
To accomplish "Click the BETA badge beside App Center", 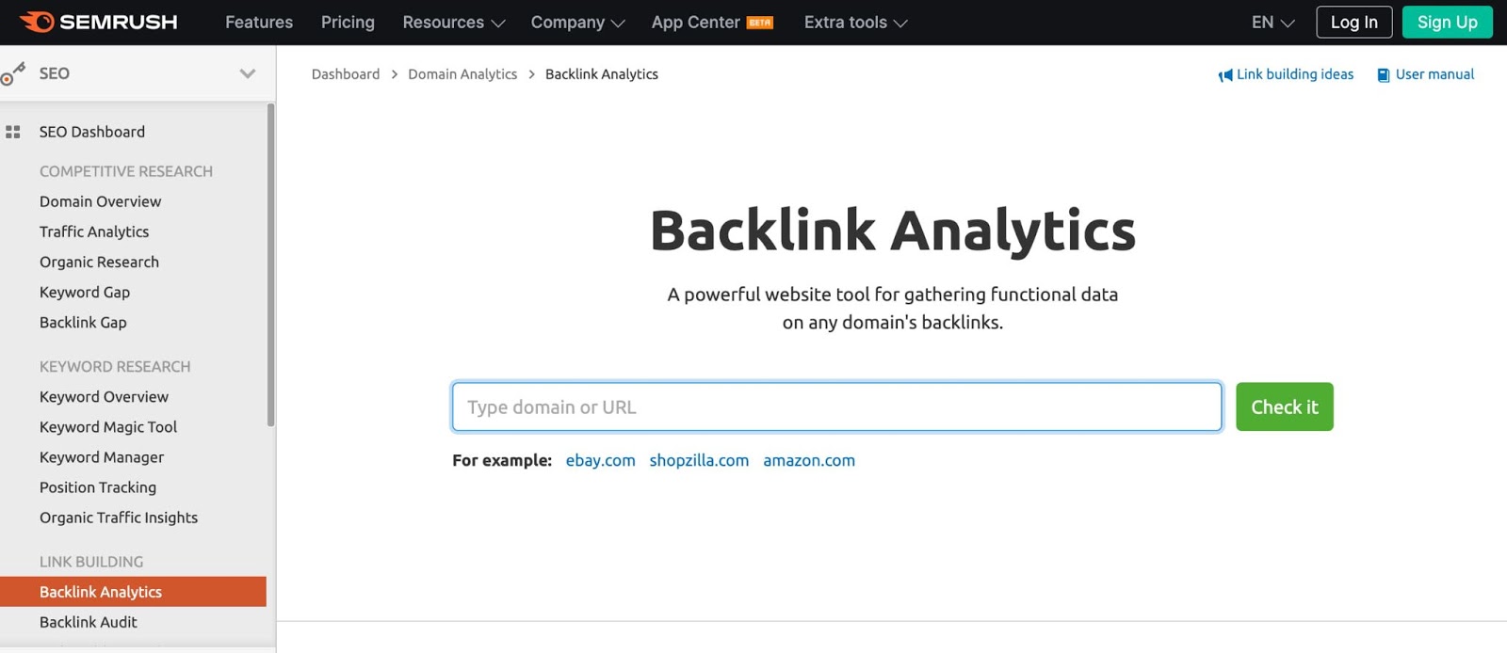I will click(760, 23).
